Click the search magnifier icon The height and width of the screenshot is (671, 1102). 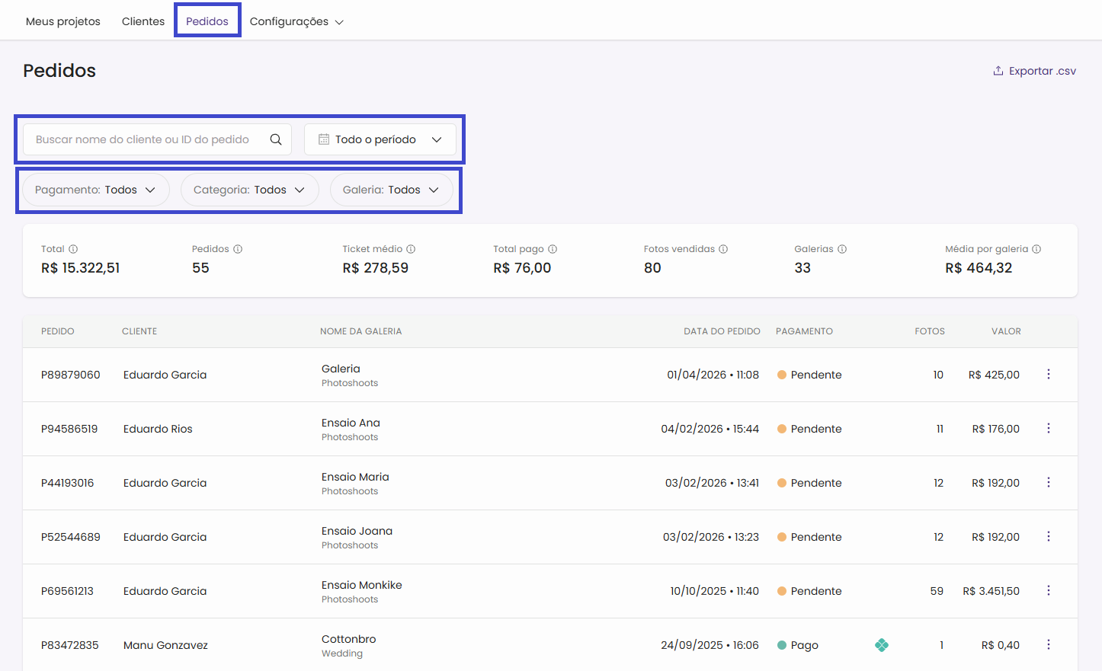pos(276,139)
